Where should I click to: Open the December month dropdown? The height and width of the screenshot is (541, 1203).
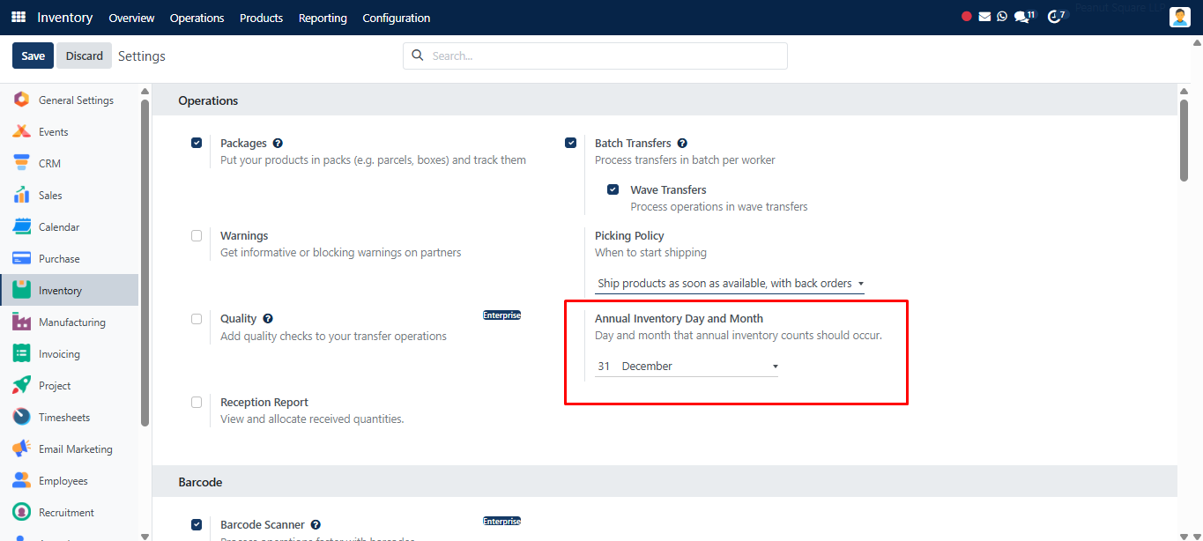(699, 367)
